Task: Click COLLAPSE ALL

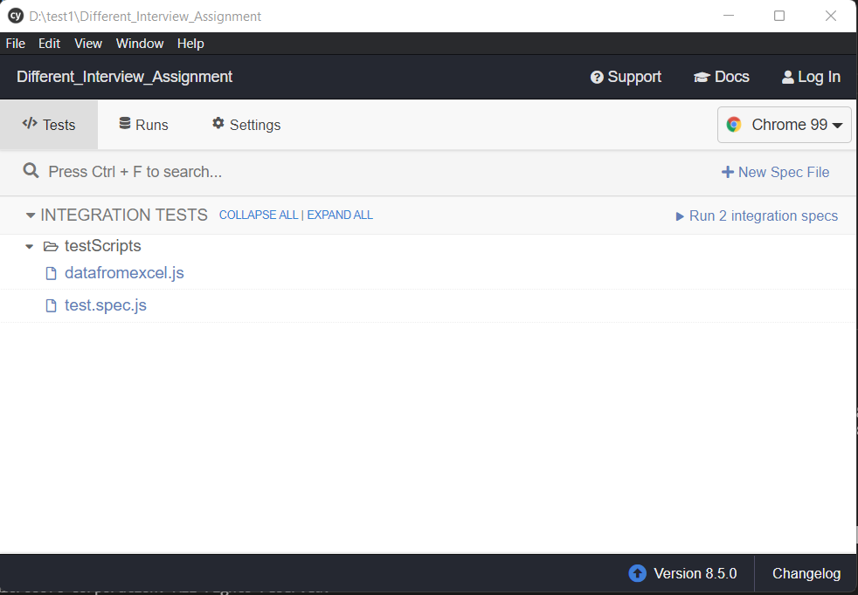Action: 259,215
